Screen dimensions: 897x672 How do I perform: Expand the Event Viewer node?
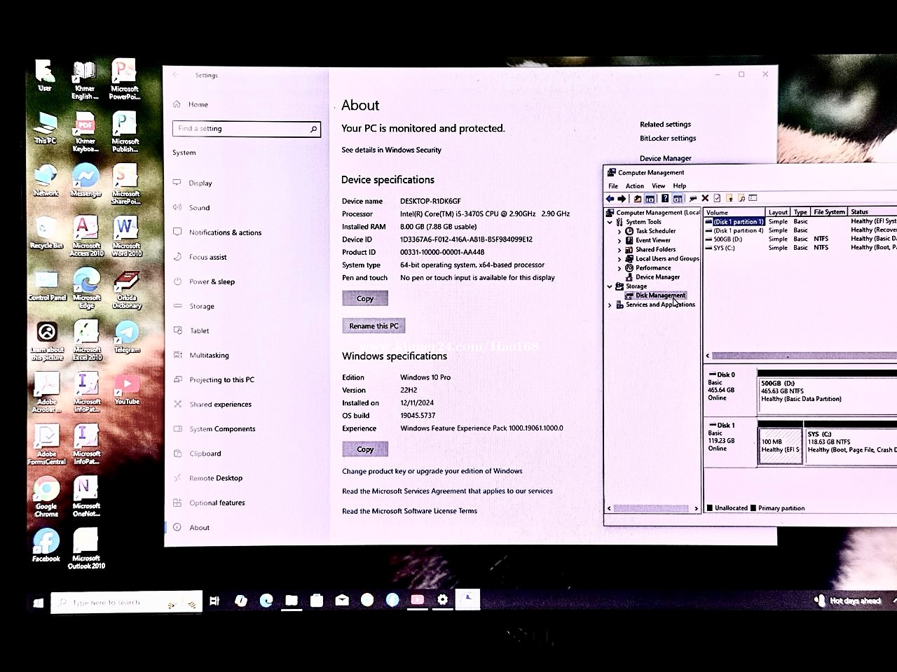pyautogui.click(x=619, y=240)
